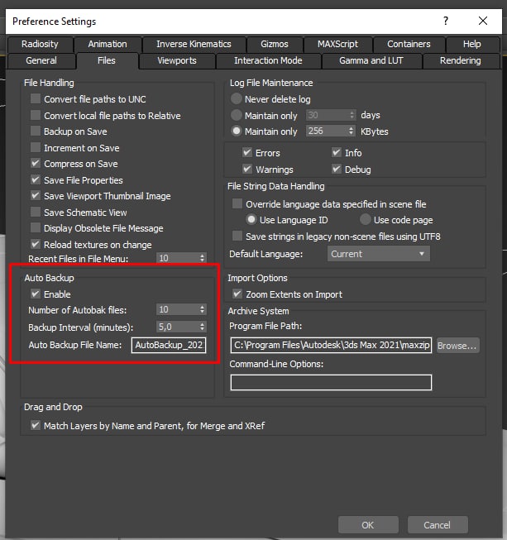Open the Help tab
Viewport: 507px width, 540px height.
coord(472,44)
